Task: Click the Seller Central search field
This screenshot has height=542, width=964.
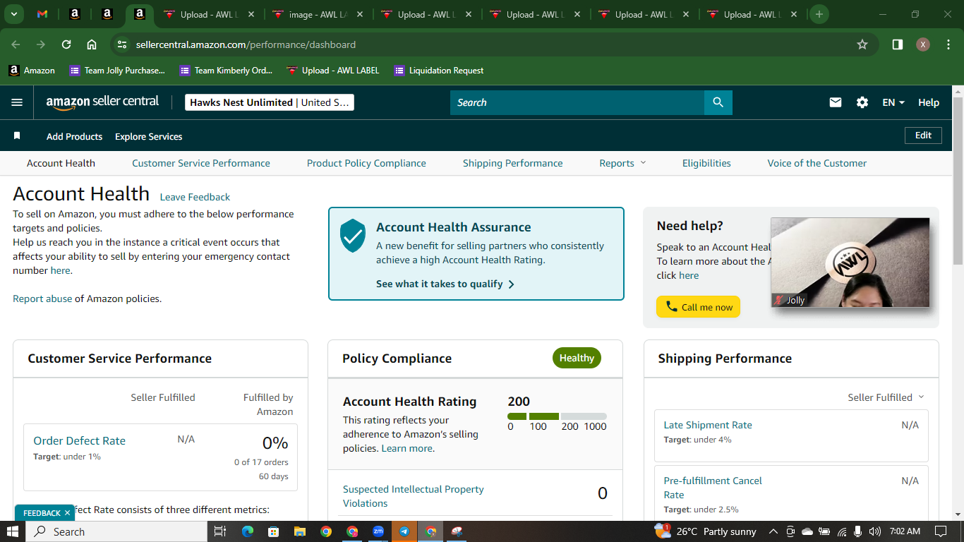Action: pos(577,102)
